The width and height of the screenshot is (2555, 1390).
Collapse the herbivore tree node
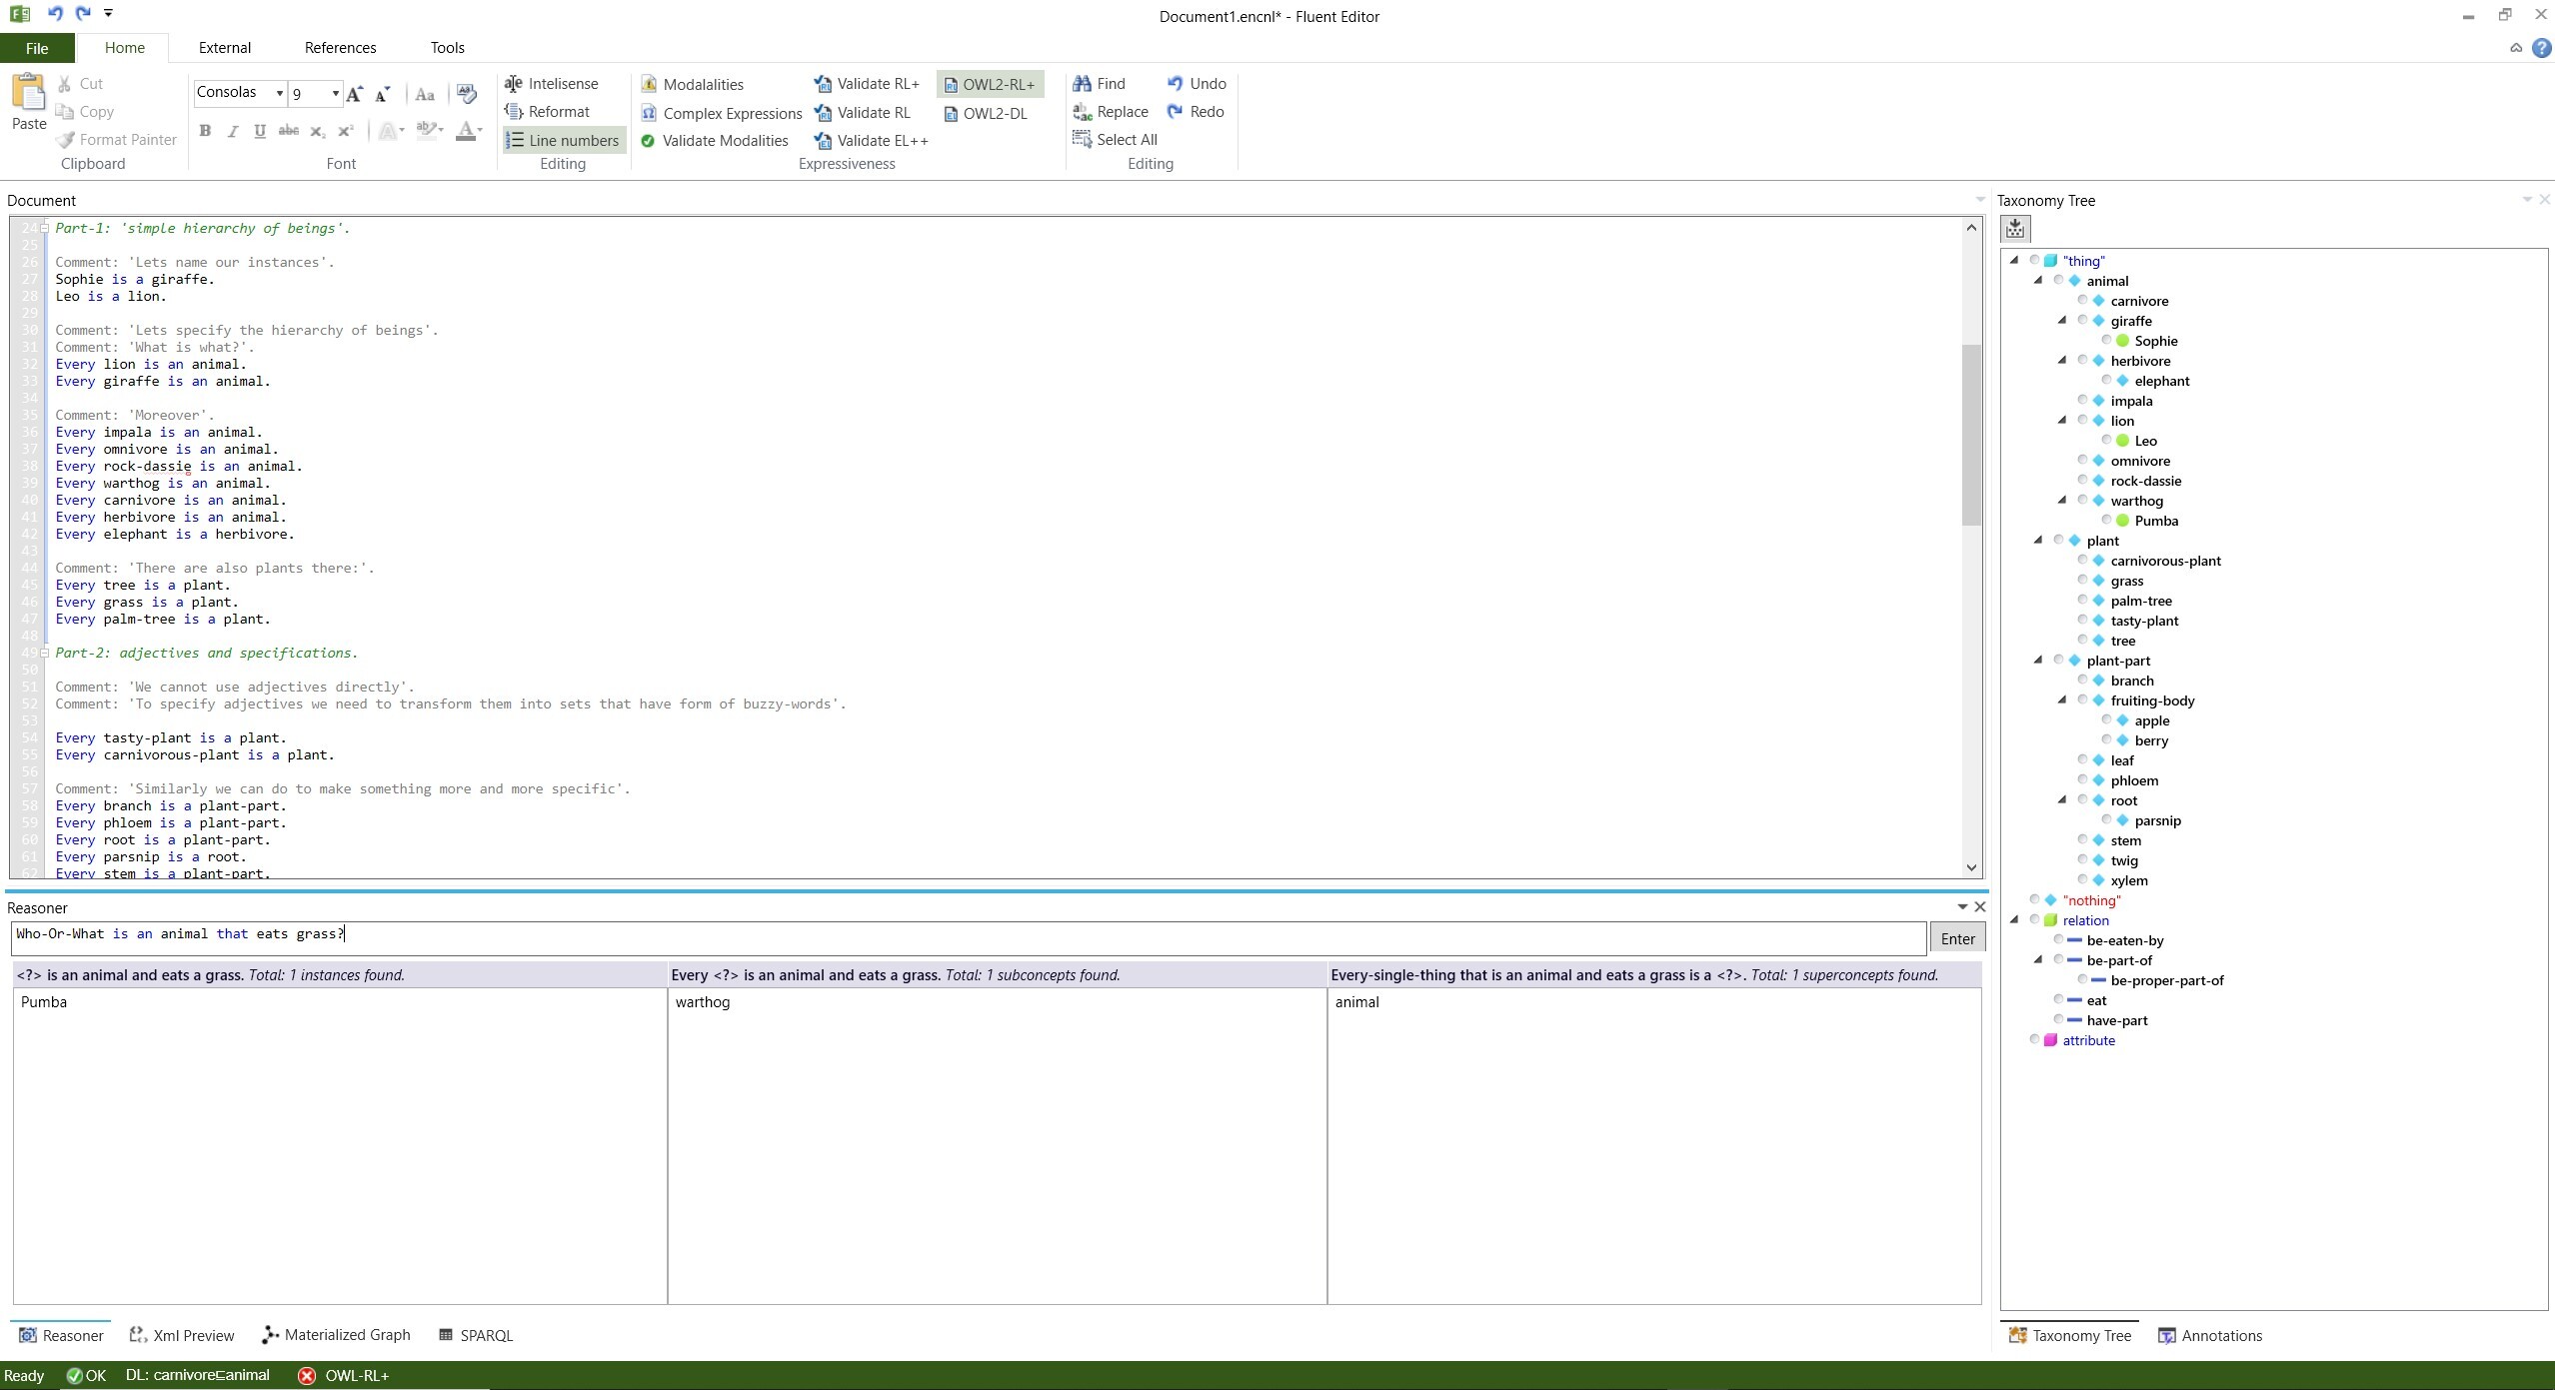click(x=2061, y=360)
